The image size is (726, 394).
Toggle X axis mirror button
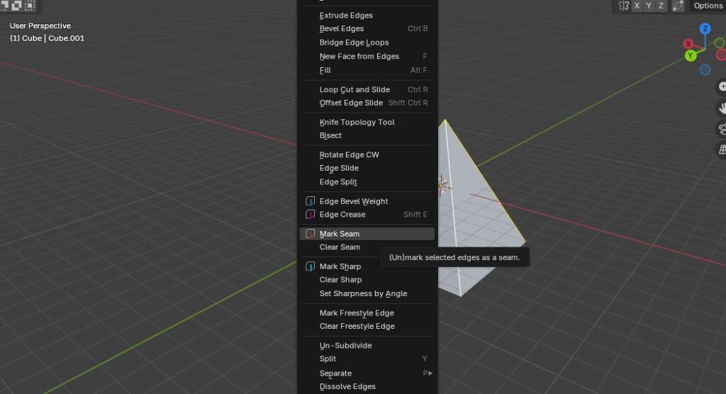pyautogui.click(x=637, y=6)
